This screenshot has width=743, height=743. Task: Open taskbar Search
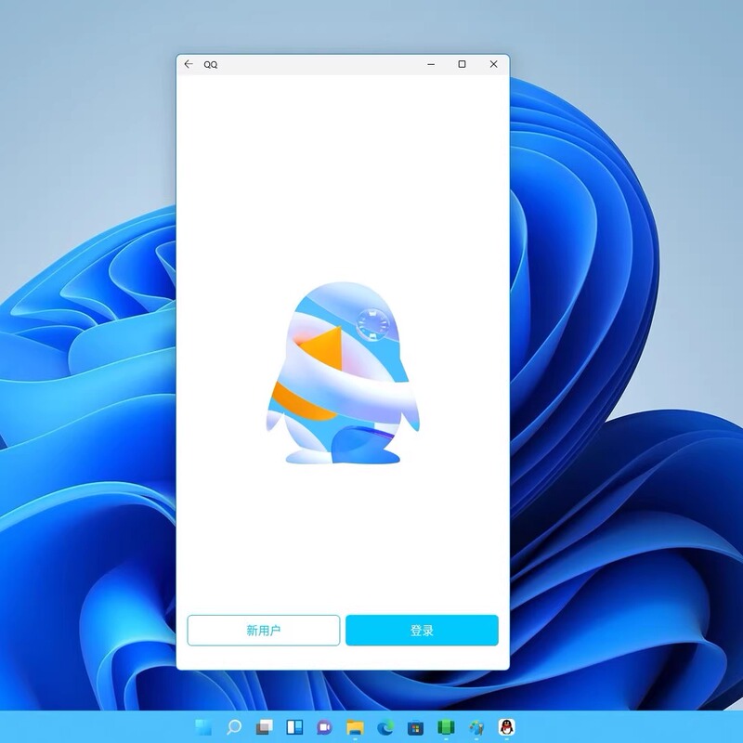(x=234, y=727)
